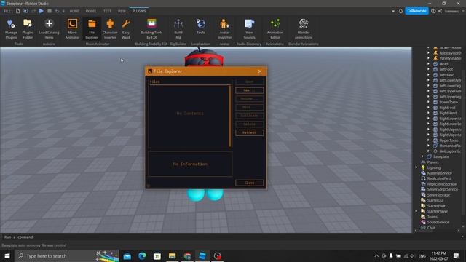Image resolution: width=466 pixels, height=262 pixels.
Task: Click the Refresh button in File Explorer dialog
Action: (249, 132)
